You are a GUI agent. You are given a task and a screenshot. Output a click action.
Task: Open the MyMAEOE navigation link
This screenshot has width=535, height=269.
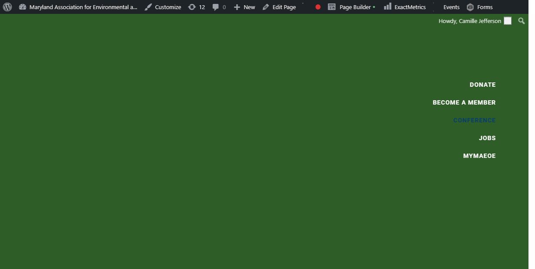point(479,156)
